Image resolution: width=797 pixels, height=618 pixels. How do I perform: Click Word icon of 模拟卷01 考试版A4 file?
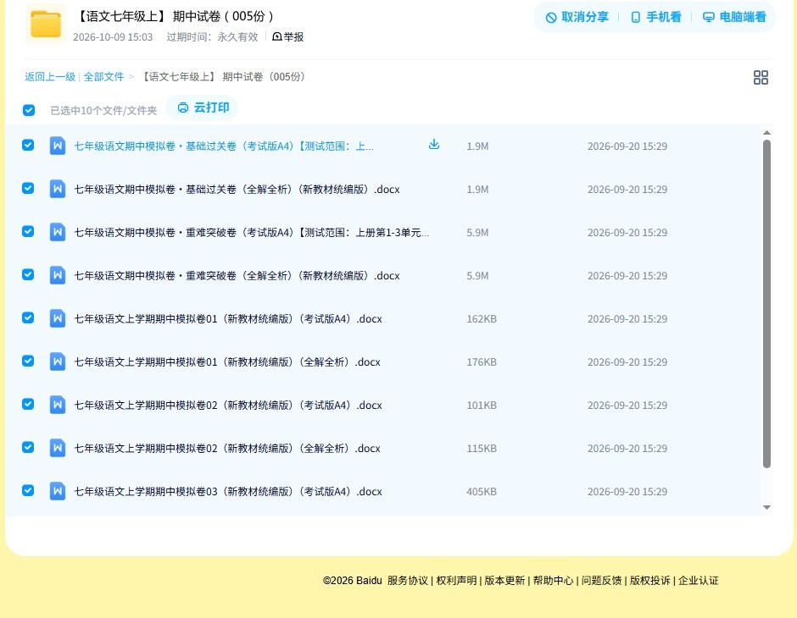coord(58,318)
